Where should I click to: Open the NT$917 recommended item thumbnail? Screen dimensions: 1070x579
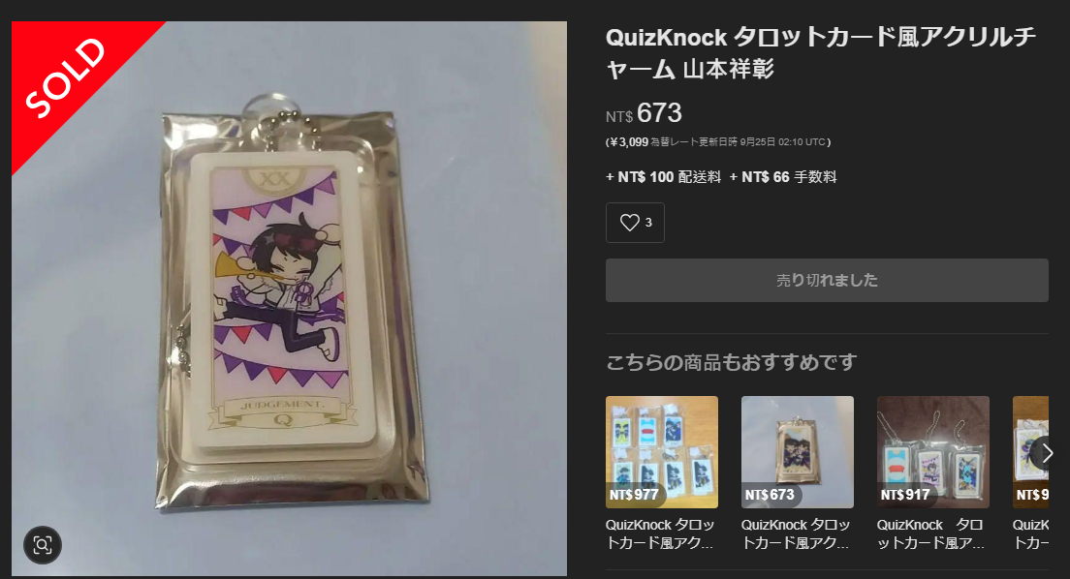click(x=932, y=452)
